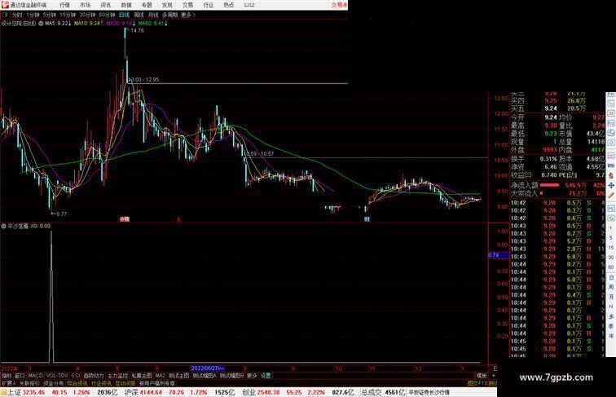
Task: Click the 平安证券长沙行情 server status
Action: (x=429, y=393)
